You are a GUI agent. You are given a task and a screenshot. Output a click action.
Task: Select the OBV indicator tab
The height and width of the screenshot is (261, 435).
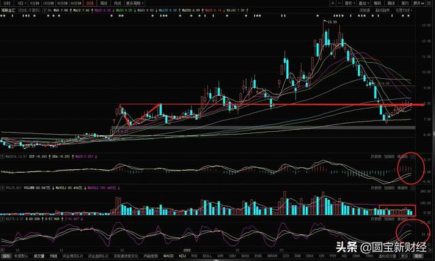click(x=232, y=256)
